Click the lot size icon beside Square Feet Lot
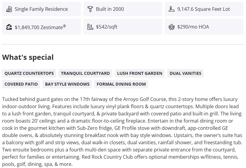This screenshot has width=246, height=168. (171, 9)
